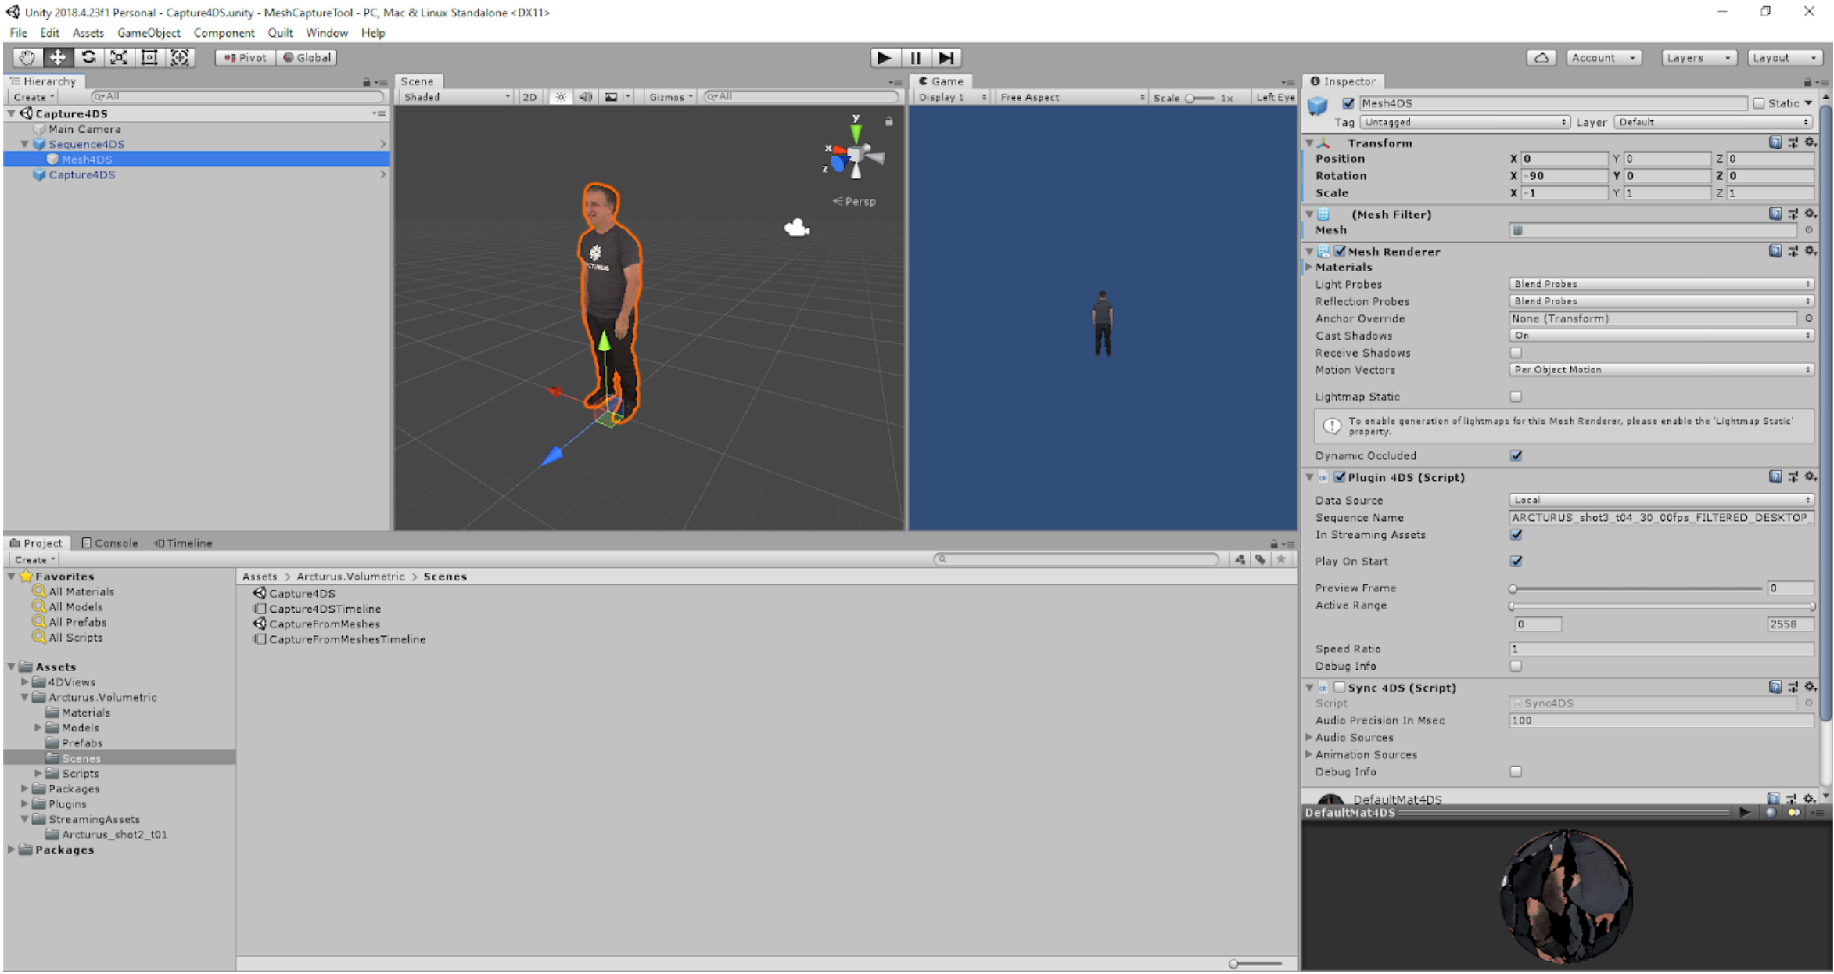This screenshot has height=974, width=1834.
Task: Click the Project search by type icon
Action: pos(1240,559)
